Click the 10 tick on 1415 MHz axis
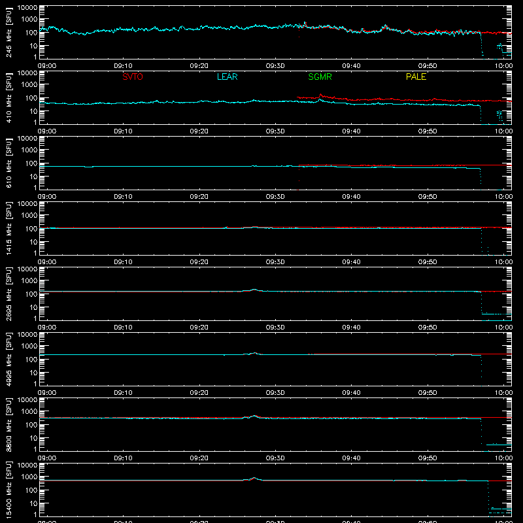The height and width of the screenshot is (523, 523). 33,242
